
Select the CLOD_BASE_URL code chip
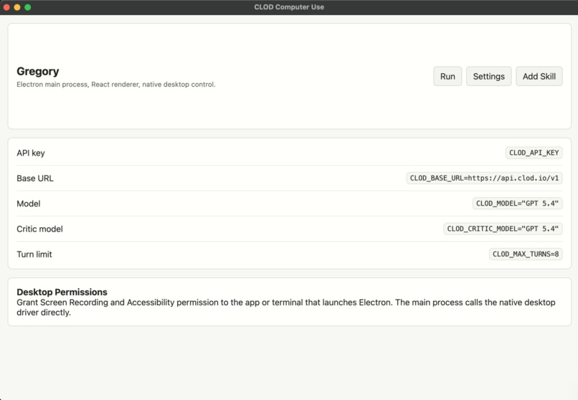(x=484, y=178)
